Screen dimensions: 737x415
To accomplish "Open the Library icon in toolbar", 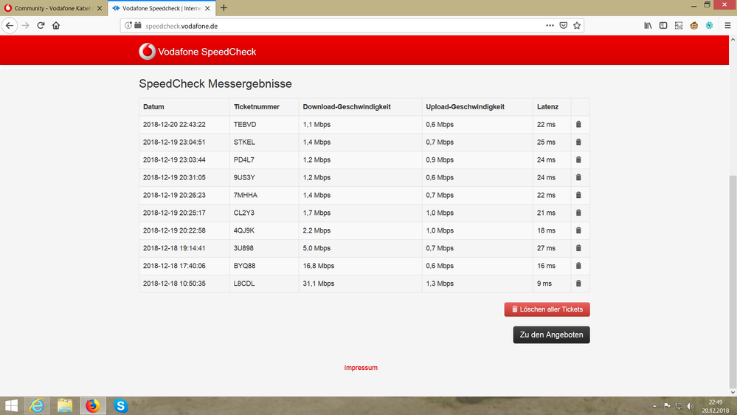I will pos(648,25).
